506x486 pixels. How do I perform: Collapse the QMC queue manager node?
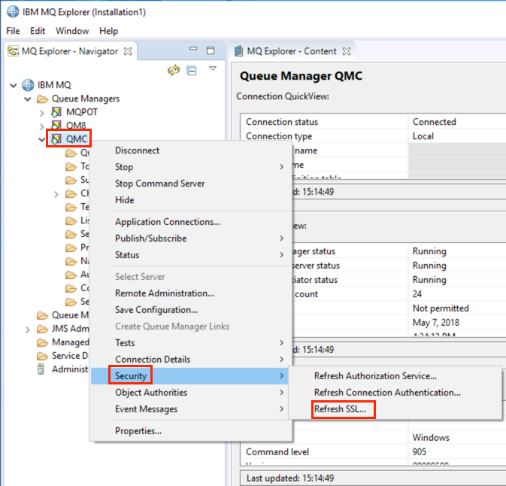click(42, 139)
